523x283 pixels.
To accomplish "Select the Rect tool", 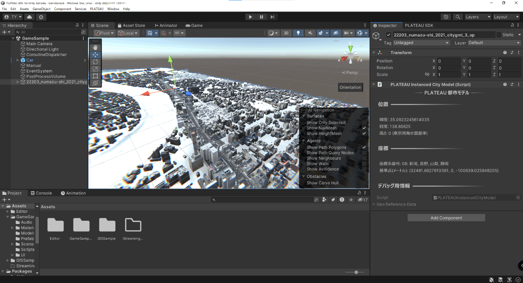I will pos(95,76).
